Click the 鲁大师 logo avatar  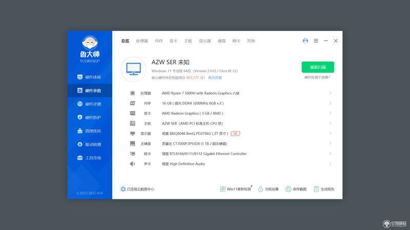pos(90,42)
